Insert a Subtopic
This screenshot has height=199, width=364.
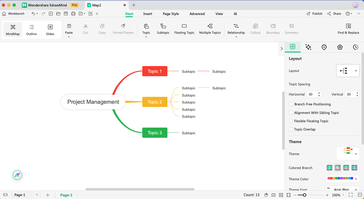163,29
